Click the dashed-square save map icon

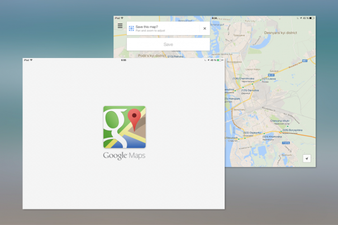coord(131,28)
